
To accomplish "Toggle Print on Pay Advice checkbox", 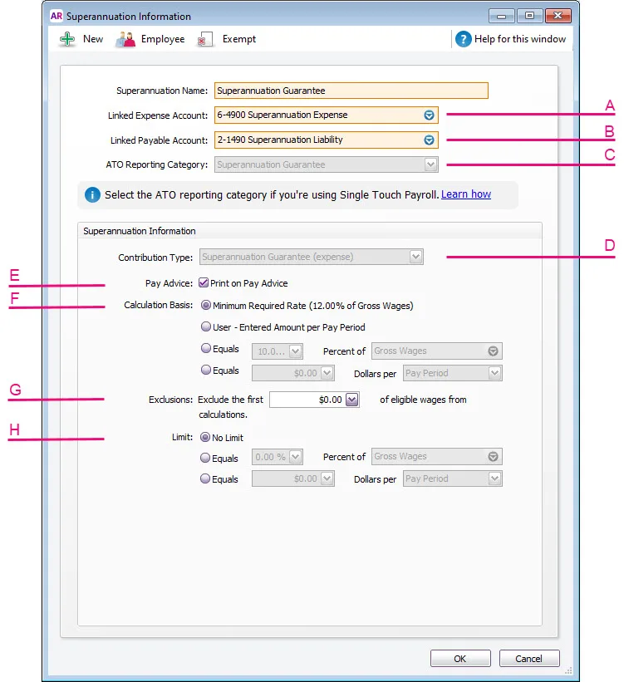I will pos(204,282).
